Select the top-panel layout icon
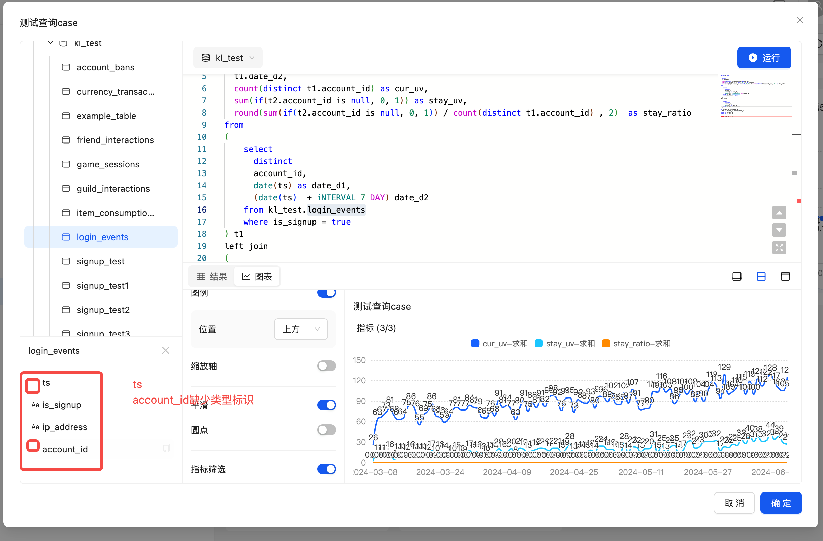The image size is (823, 541). click(x=785, y=276)
